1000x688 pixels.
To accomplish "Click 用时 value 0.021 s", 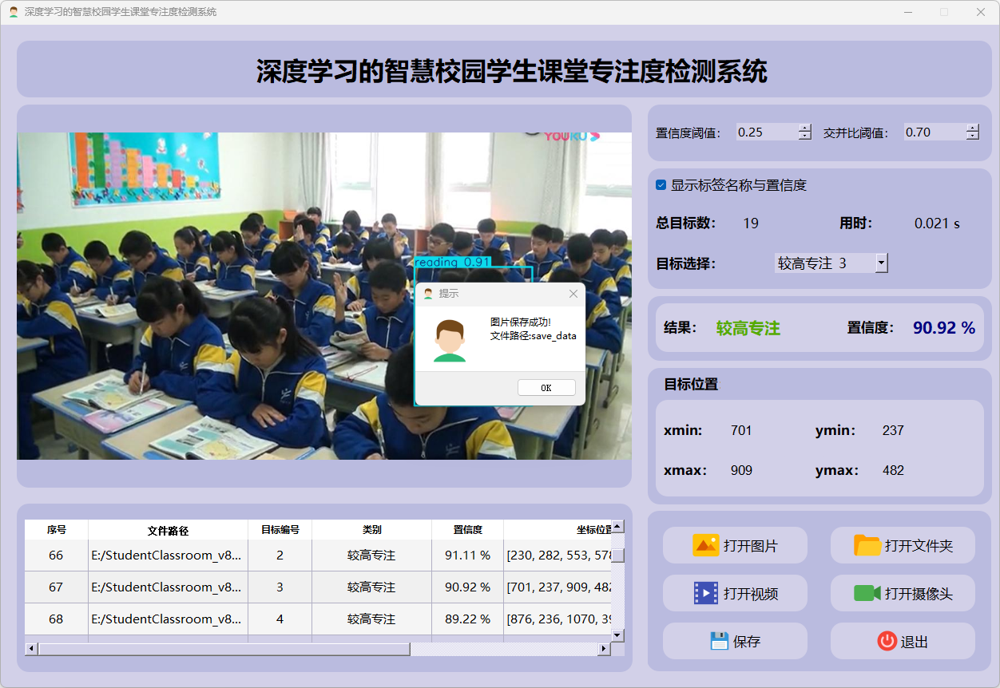I will pos(937,223).
